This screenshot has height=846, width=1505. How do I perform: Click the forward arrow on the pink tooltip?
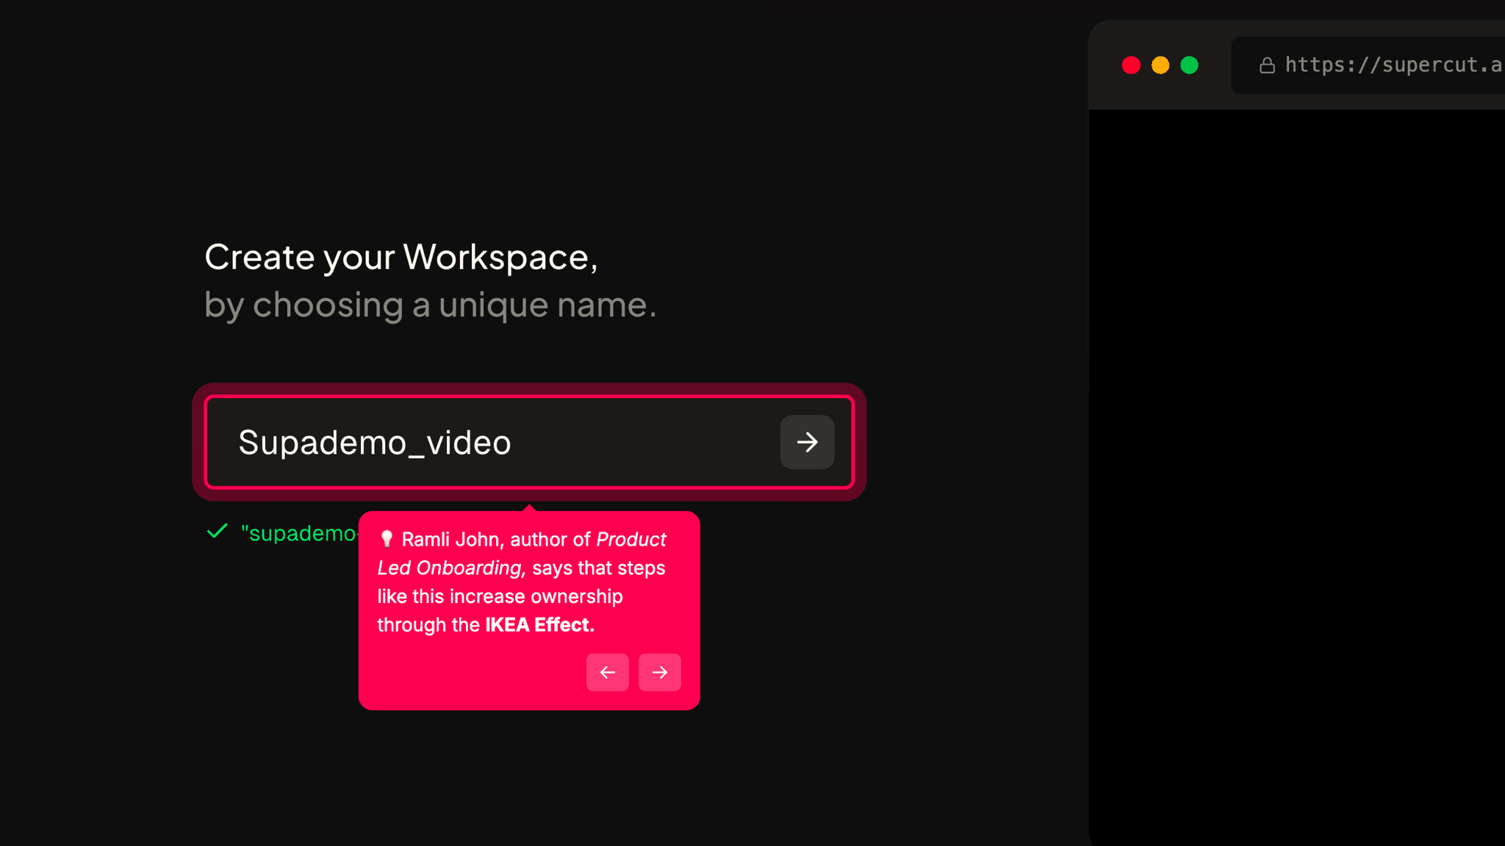[660, 672]
